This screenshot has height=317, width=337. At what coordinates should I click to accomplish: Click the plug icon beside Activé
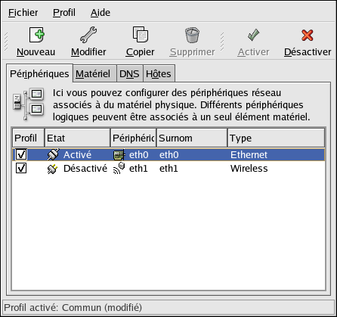[x=53, y=154]
